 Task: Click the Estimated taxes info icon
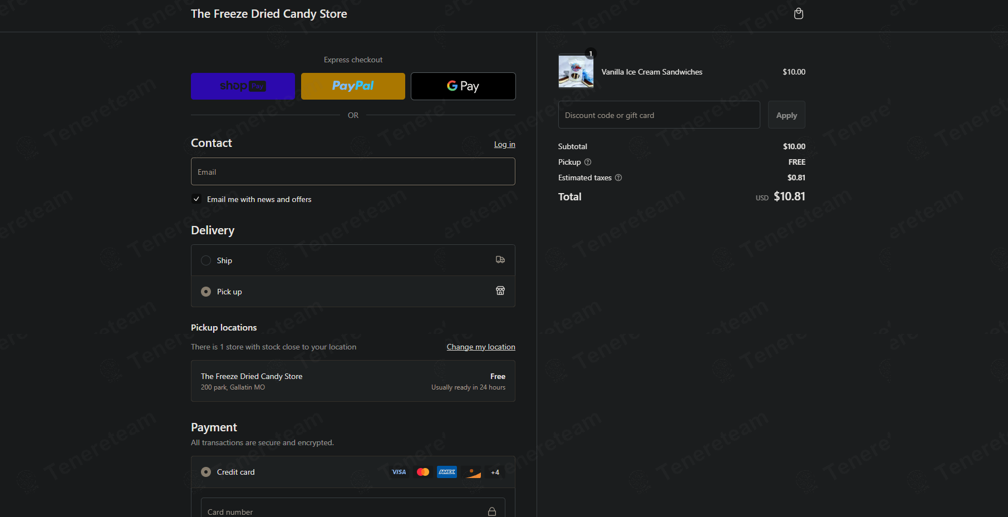point(618,178)
